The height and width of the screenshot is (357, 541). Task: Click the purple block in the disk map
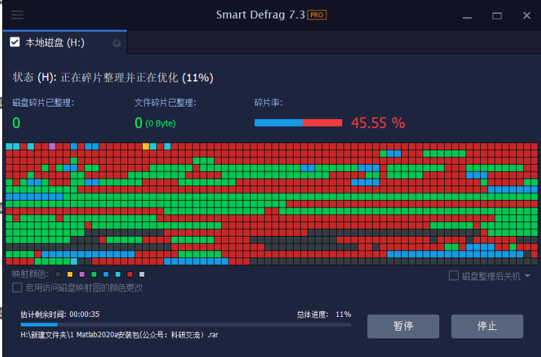(53, 147)
